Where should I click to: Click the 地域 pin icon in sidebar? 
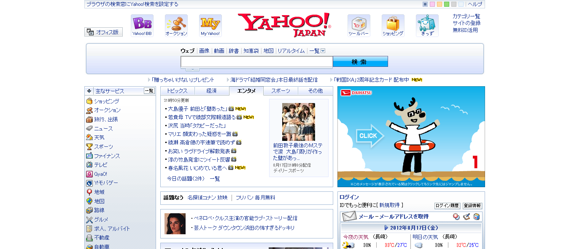click(x=89, y=192)
